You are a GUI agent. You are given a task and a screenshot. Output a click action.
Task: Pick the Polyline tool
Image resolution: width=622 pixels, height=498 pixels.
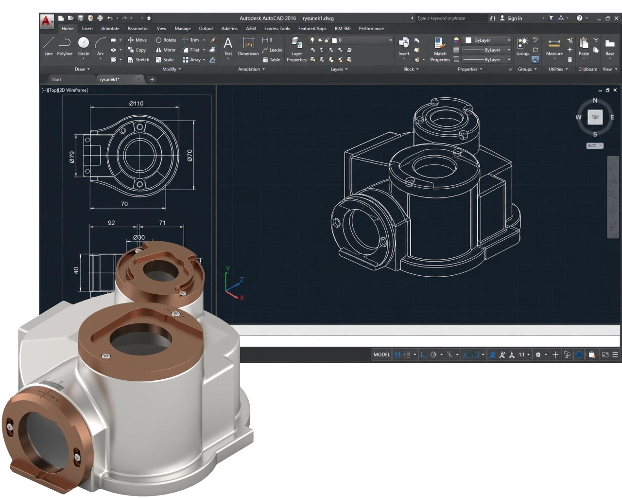pos(65,46)
